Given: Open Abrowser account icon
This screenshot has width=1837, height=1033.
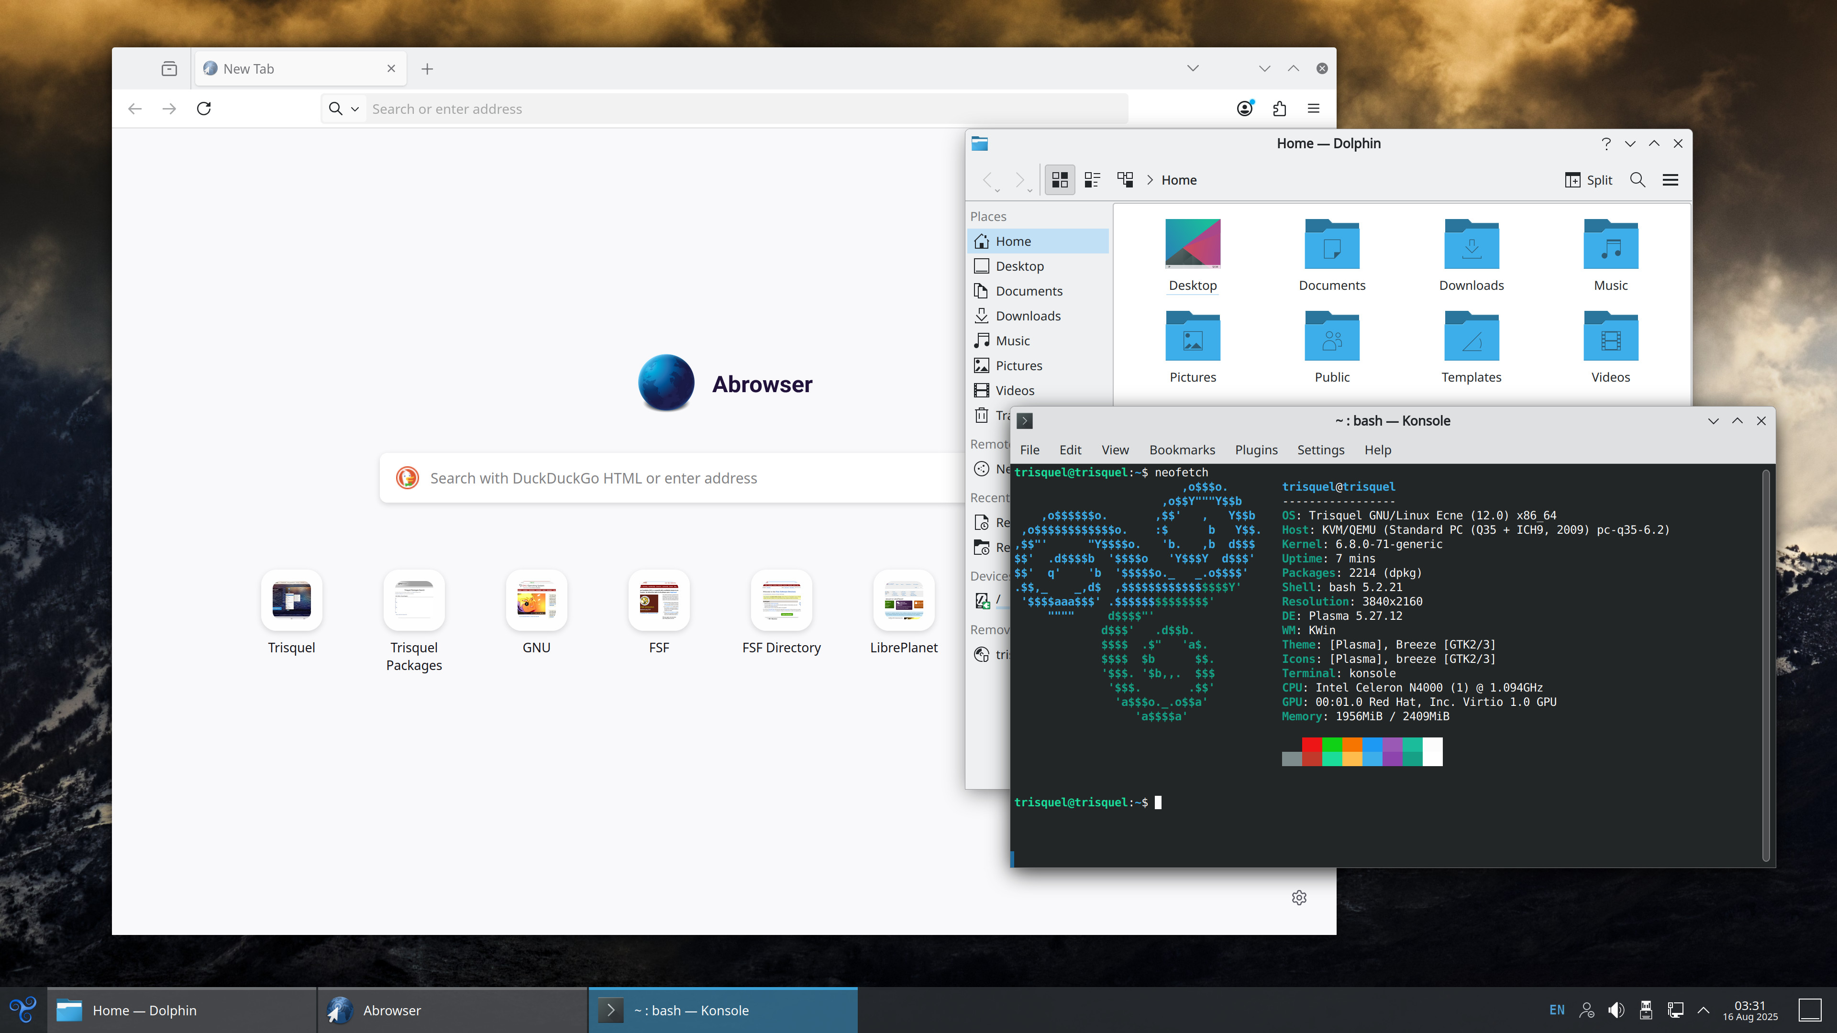Looking at the screenshot, I should [1245, 109].
